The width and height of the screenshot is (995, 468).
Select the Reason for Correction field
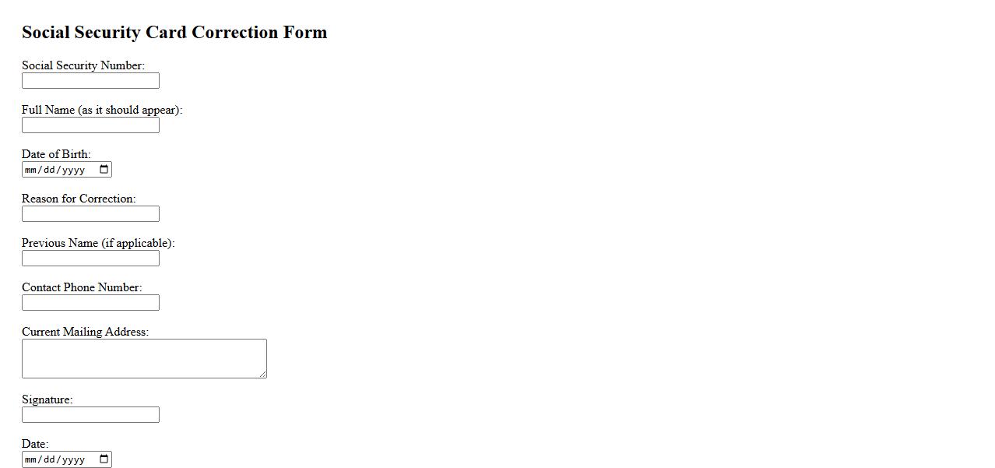coord(90,214)
